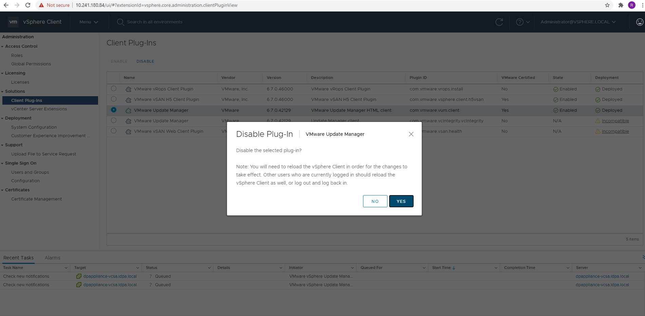This screenshot has width=645, height=316.
Task: Open Upload File to Service Request
Action: 43,154
